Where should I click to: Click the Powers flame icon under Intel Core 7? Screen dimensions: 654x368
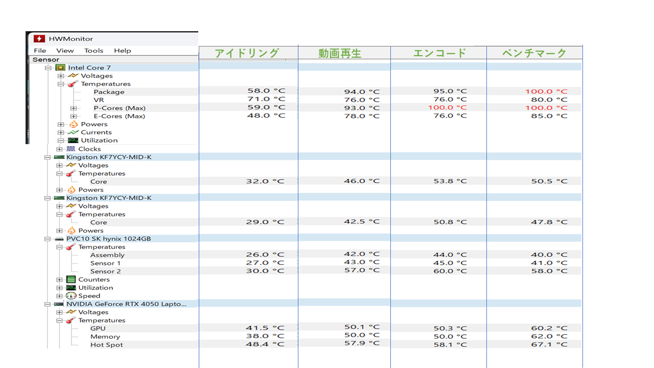coord(73,124)
